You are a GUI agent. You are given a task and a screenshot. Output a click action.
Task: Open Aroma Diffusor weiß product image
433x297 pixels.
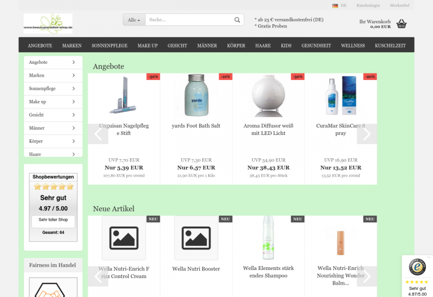tap(268, 94)
